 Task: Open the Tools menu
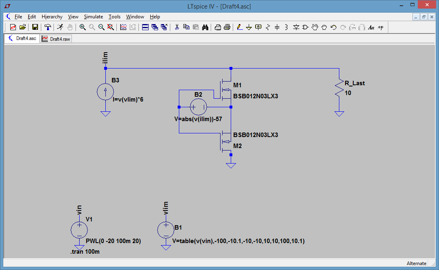pos(114,17)
